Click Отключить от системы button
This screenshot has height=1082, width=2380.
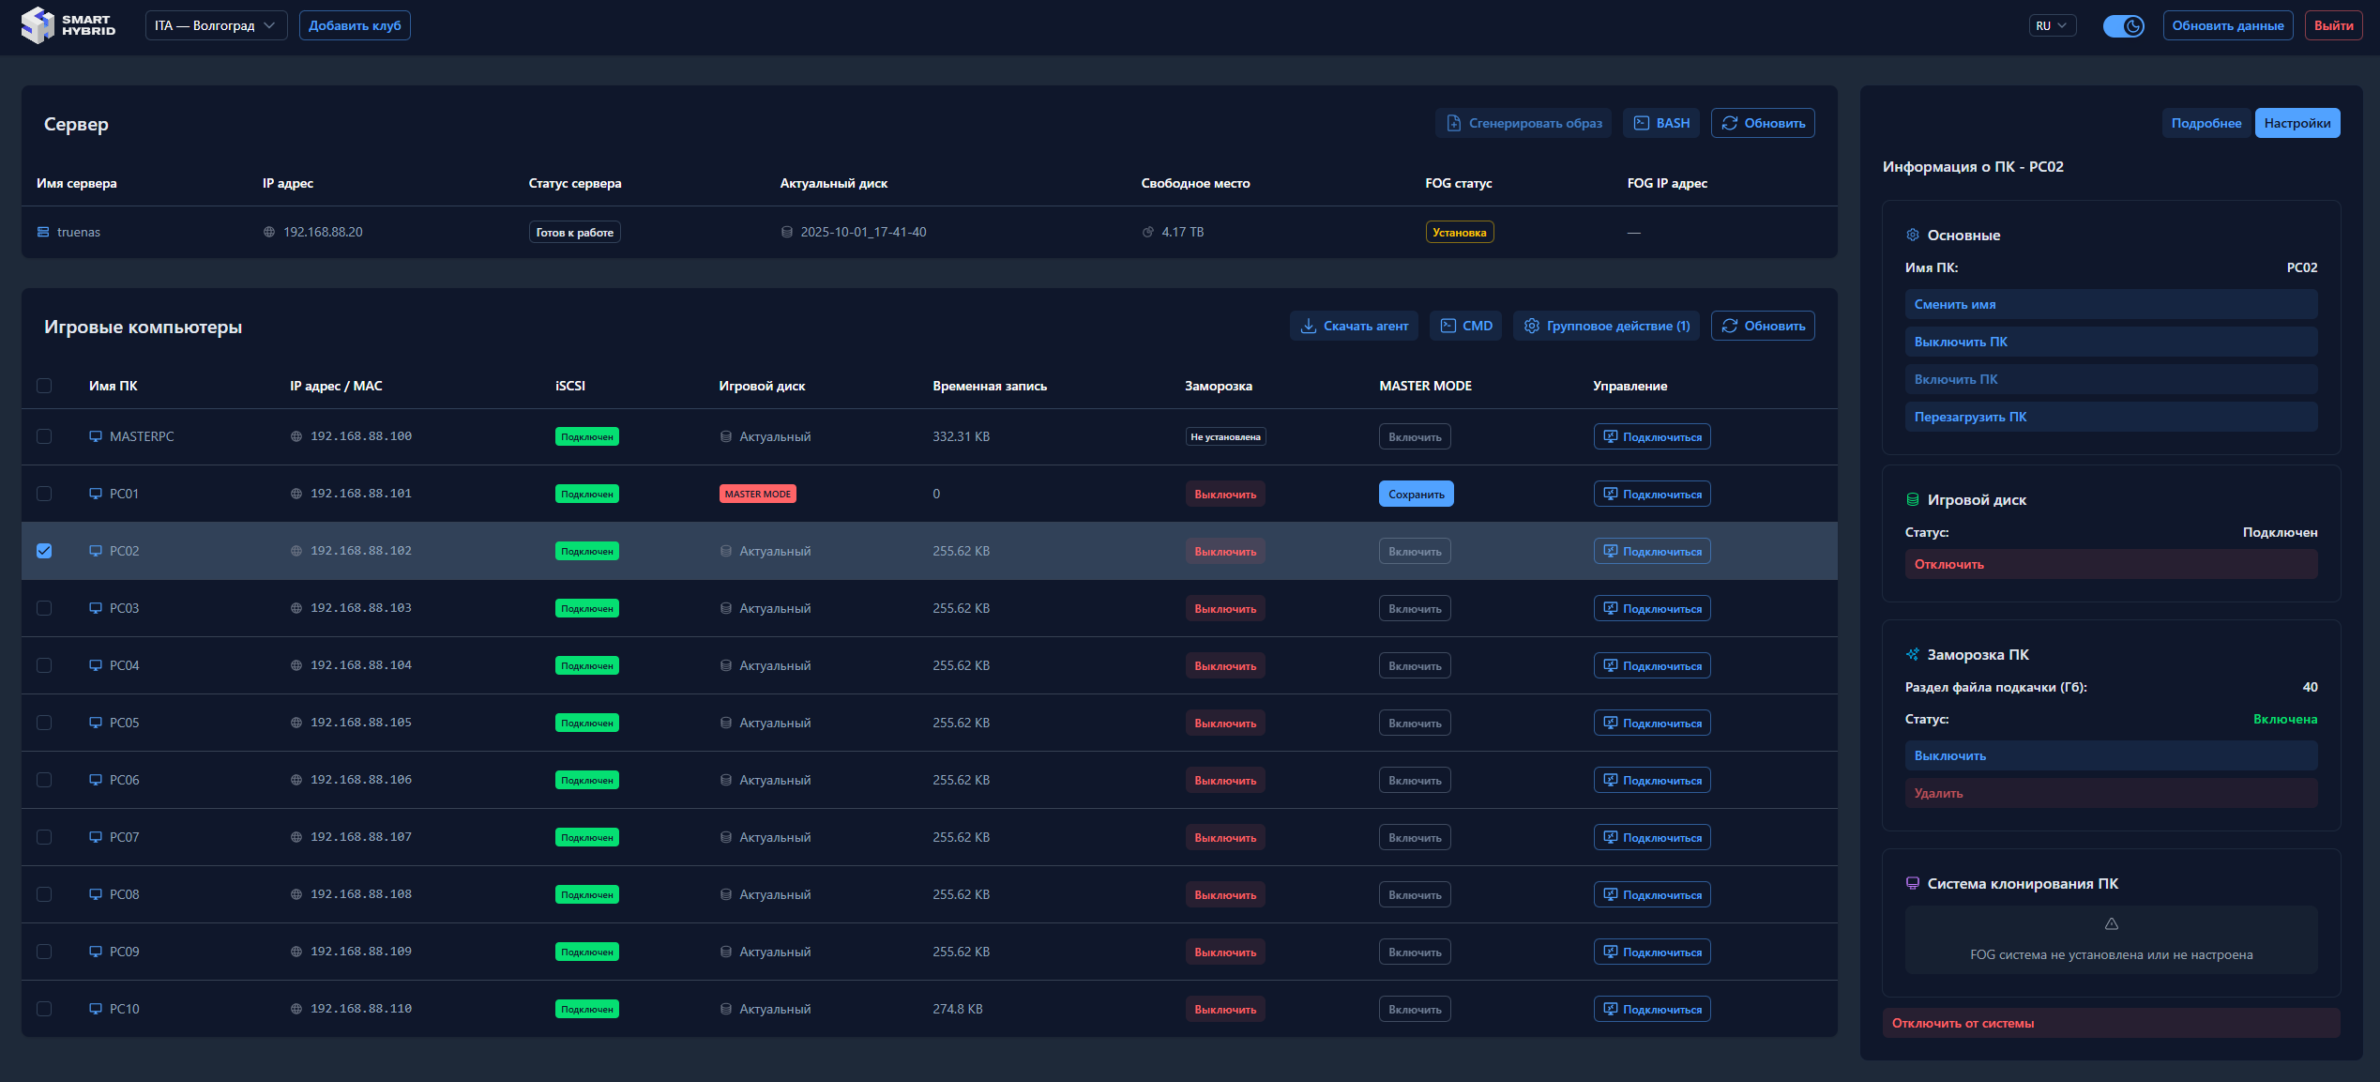pos(2111,1023)
